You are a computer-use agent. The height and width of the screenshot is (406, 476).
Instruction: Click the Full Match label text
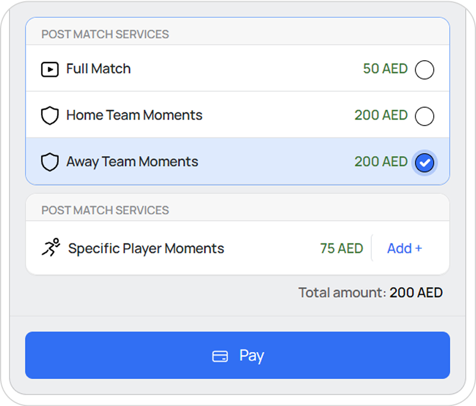(98, 69)
